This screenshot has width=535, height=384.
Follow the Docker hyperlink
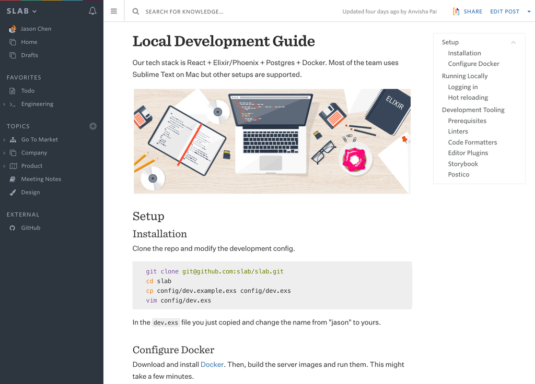(x=212, y=365)
